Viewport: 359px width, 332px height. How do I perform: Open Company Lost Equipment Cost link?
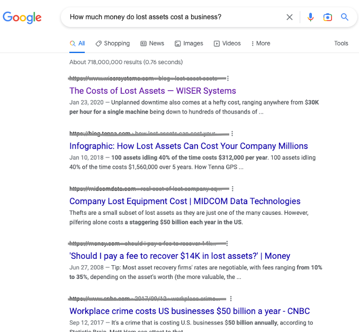tap(185, 201)
